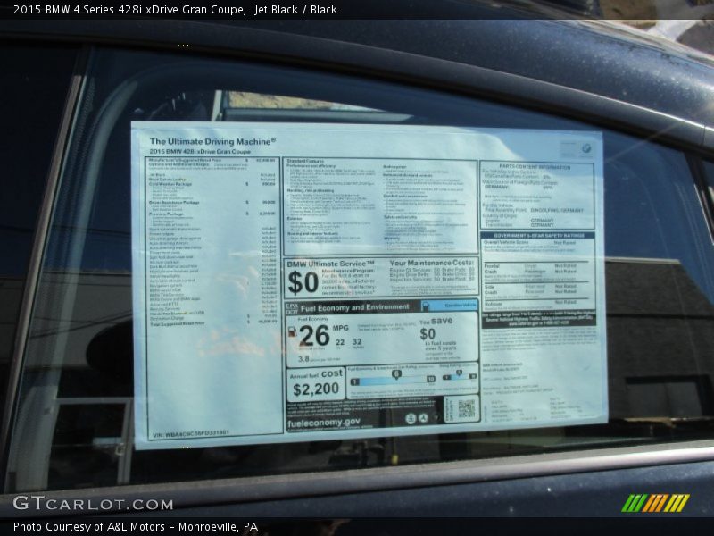This screenshot has height=536, width=714.
Task: Click the large '$0' maintenance cost
Action: [303, 282]
